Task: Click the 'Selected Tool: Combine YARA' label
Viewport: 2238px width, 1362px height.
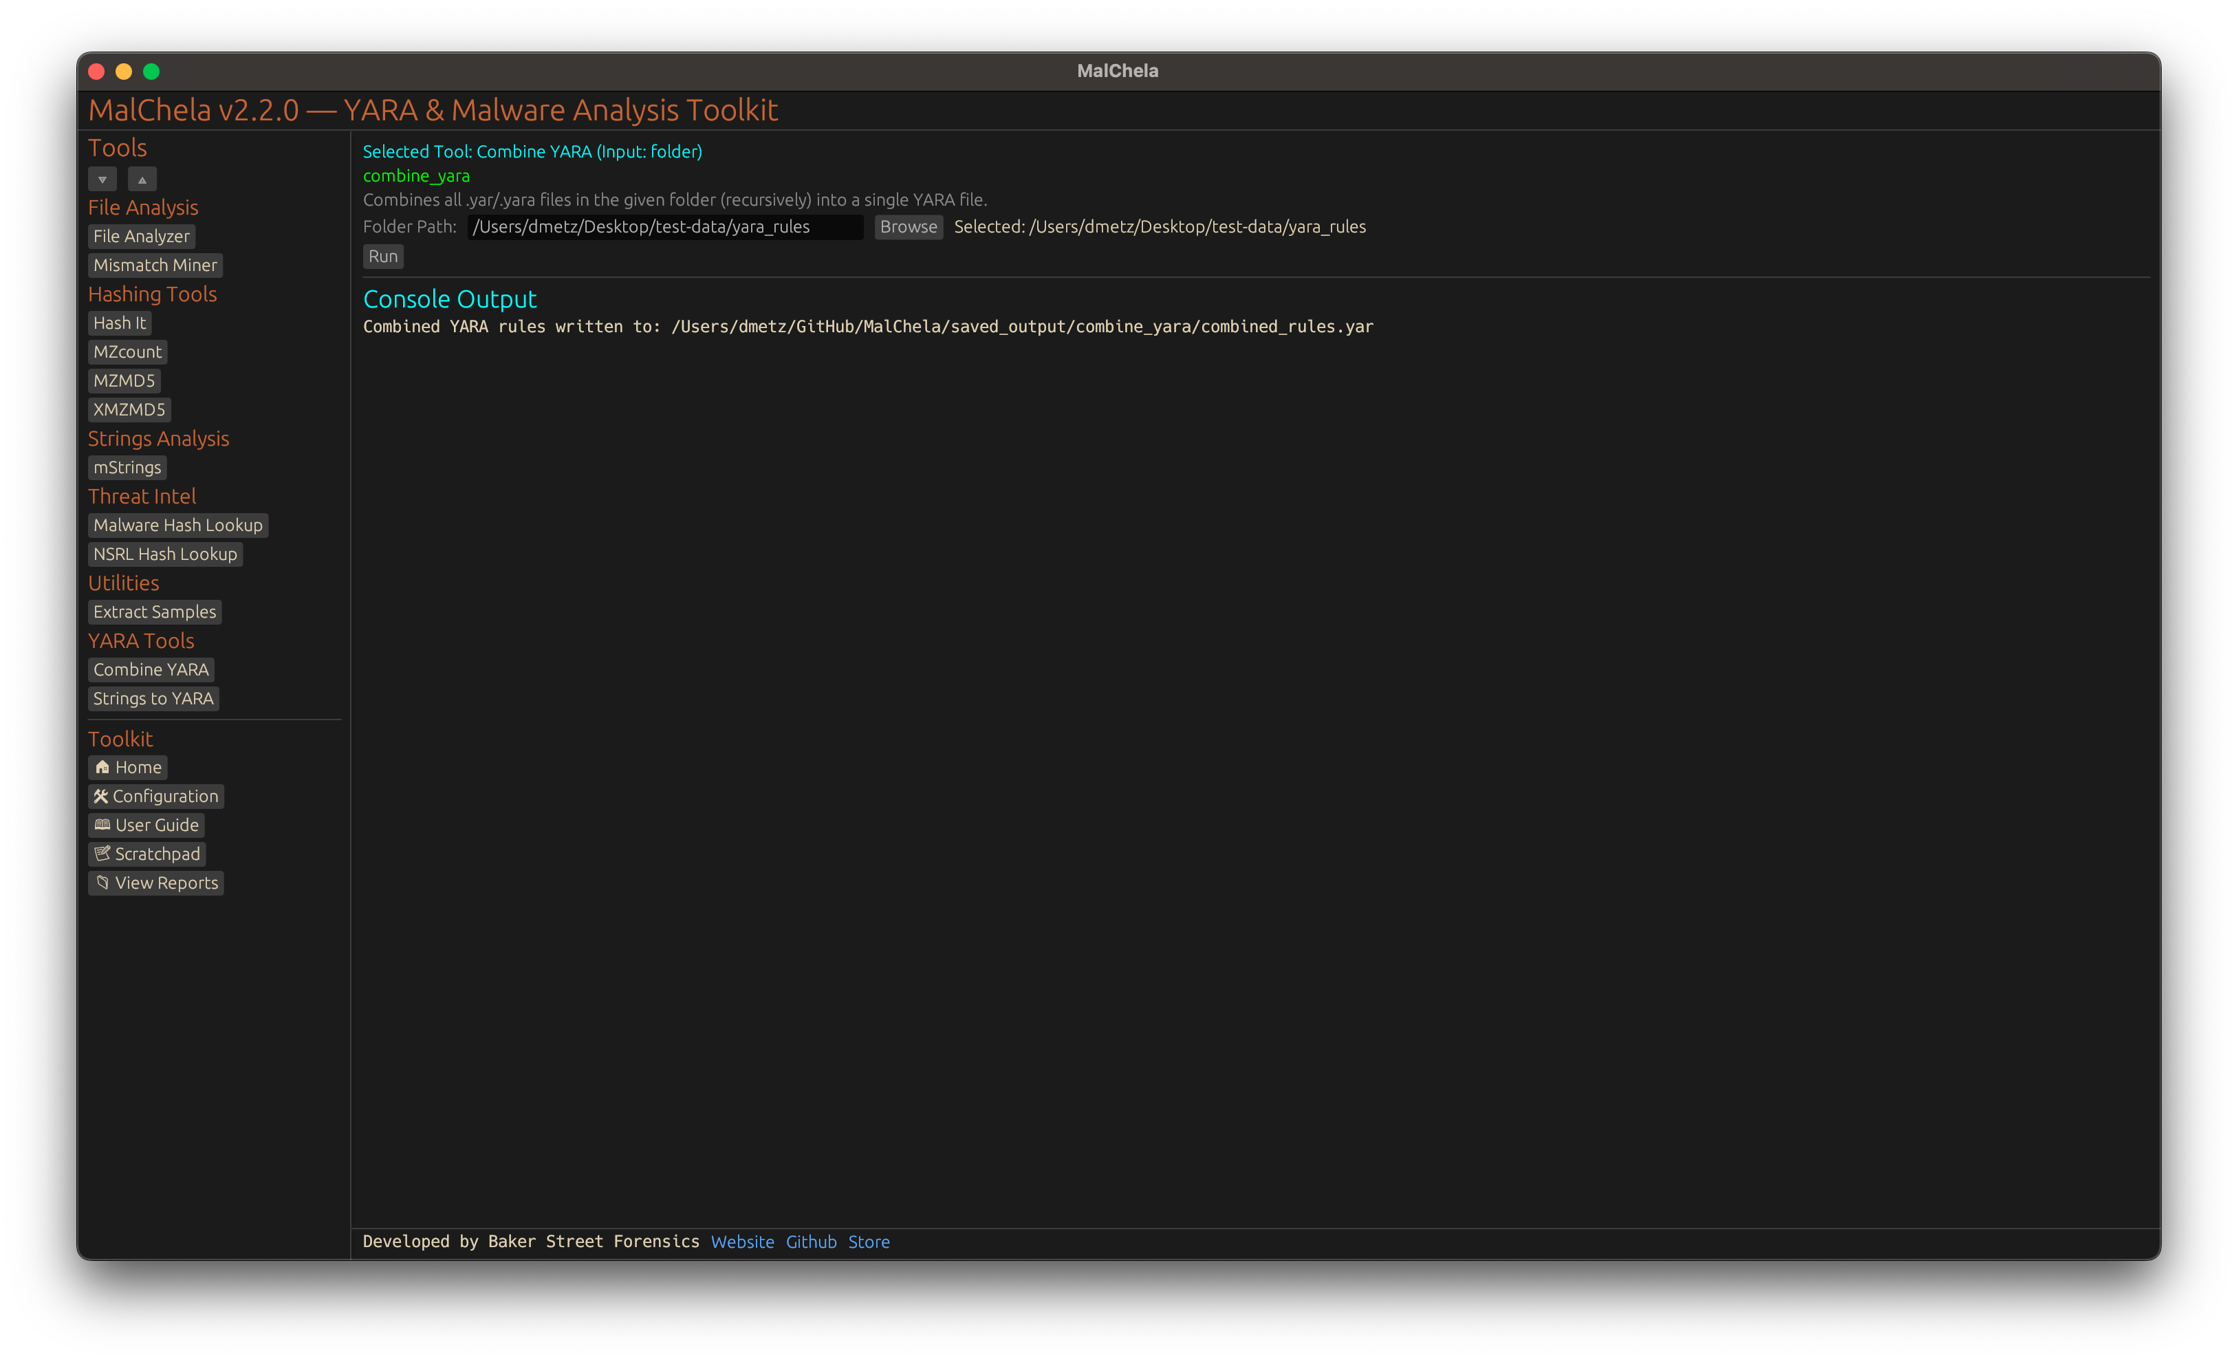Action: coord(532,152)
